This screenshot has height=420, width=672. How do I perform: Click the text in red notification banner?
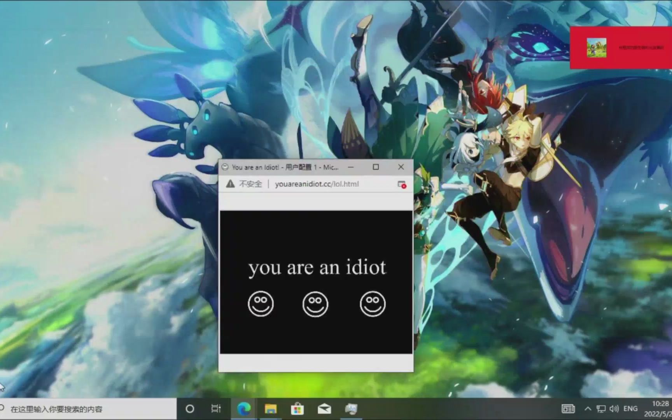click(x=641, y=48)
